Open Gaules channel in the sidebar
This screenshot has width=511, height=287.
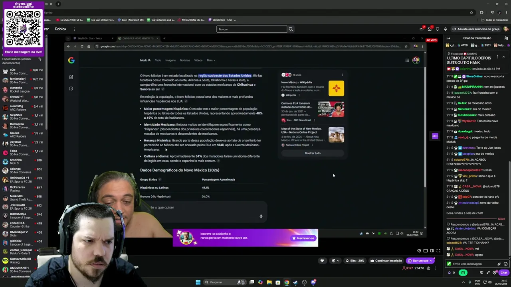pos(23,134)
